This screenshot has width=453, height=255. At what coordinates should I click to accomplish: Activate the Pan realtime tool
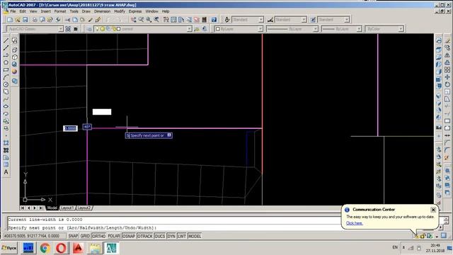click(134, 20)
